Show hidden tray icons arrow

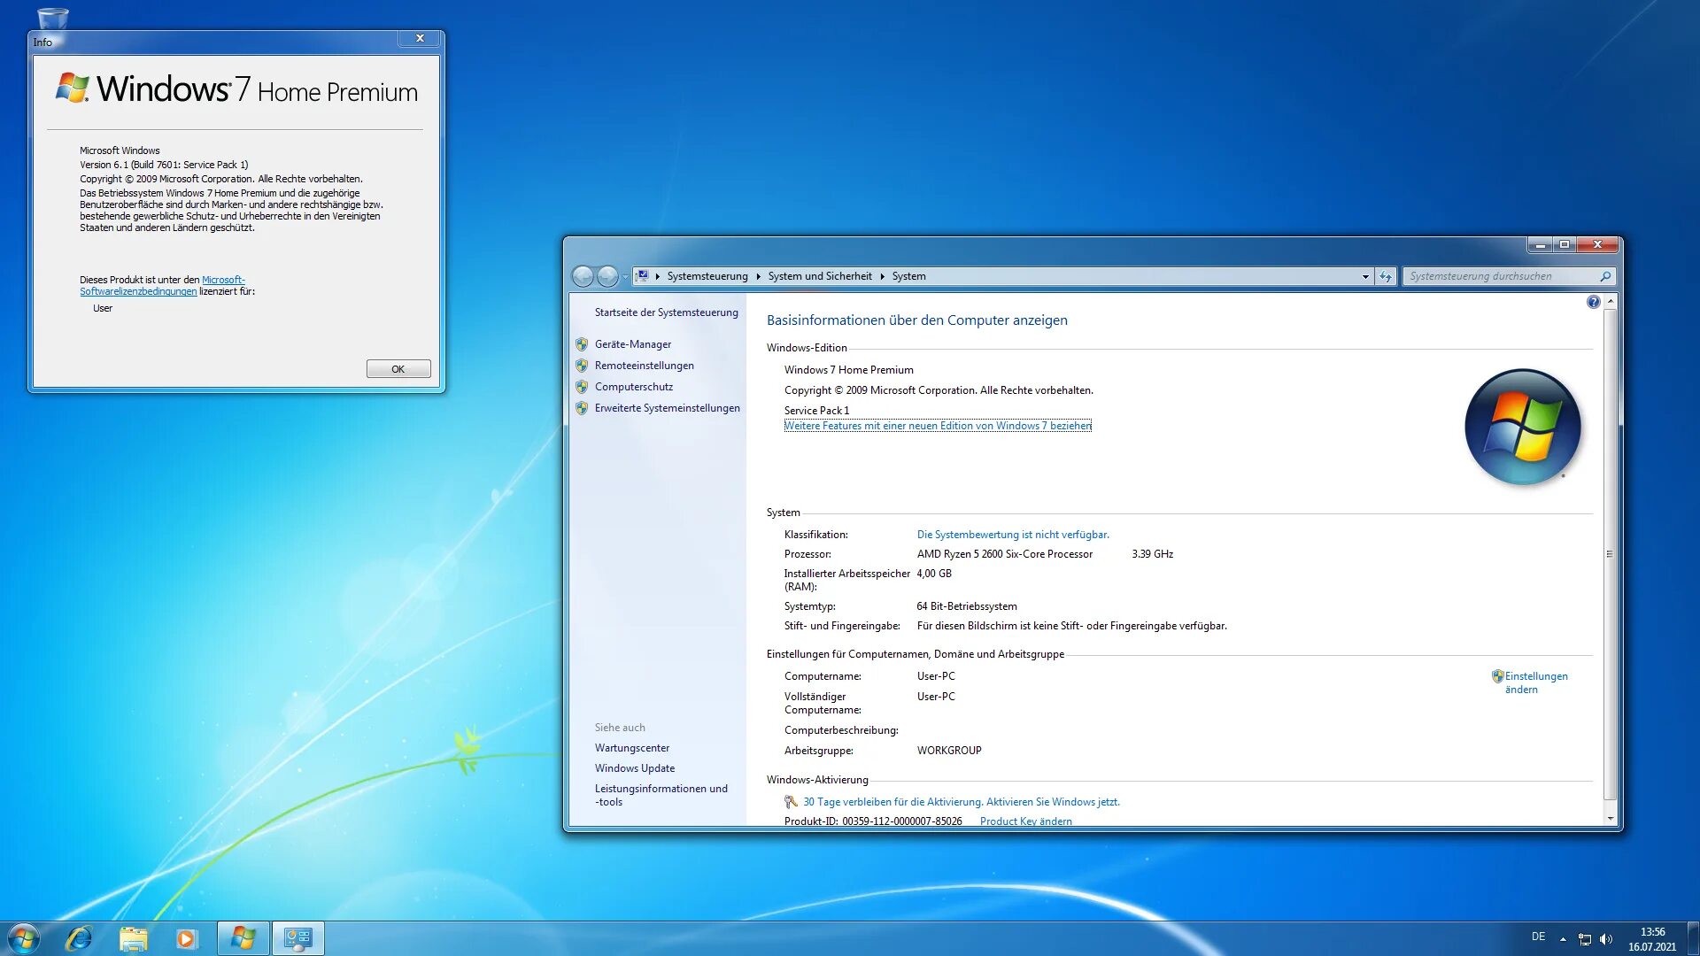[x=1563, y=939]
